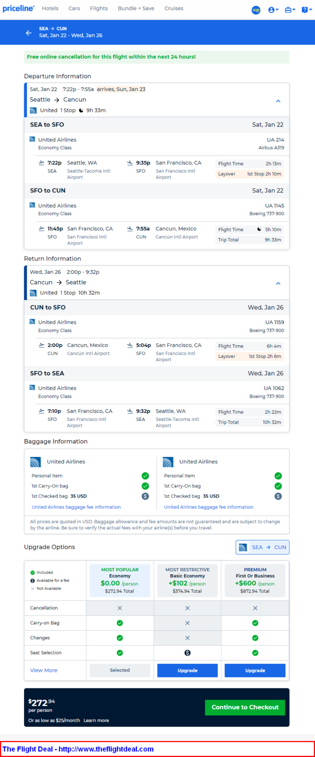Open The Flight Deal website link
The width and height of the screenshot is (315, 757).
pos(78,749)
